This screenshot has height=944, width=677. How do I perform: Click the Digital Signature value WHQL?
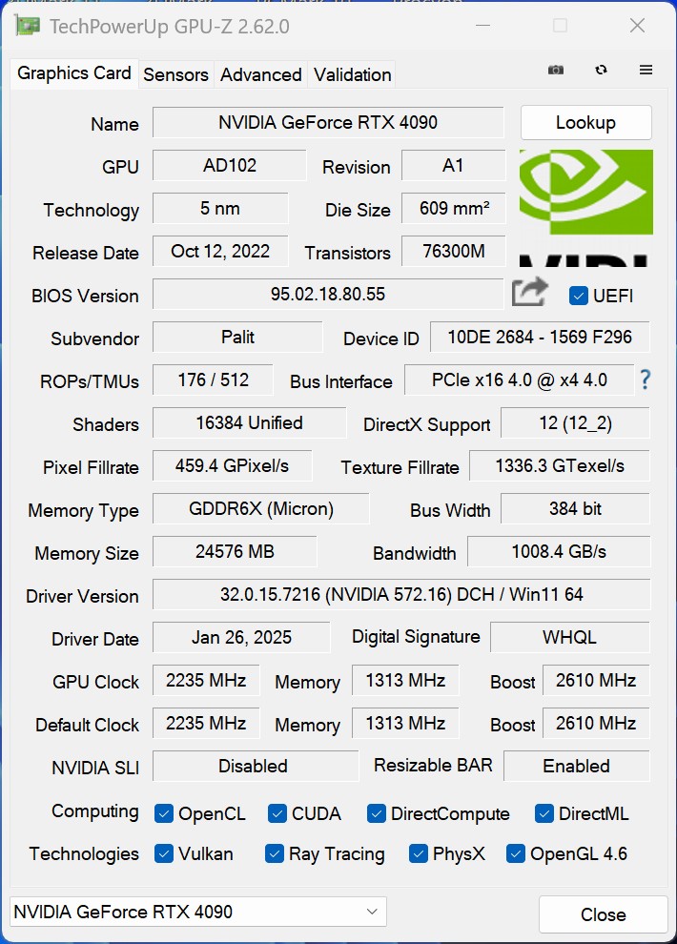click(x=570, y=637)
